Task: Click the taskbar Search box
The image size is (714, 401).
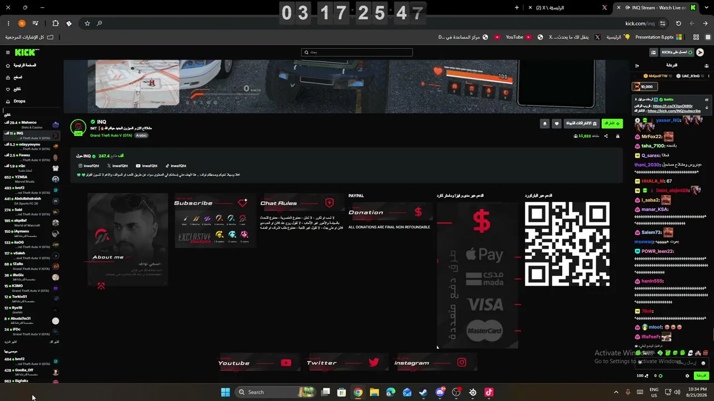Action: tap(275, 392)
